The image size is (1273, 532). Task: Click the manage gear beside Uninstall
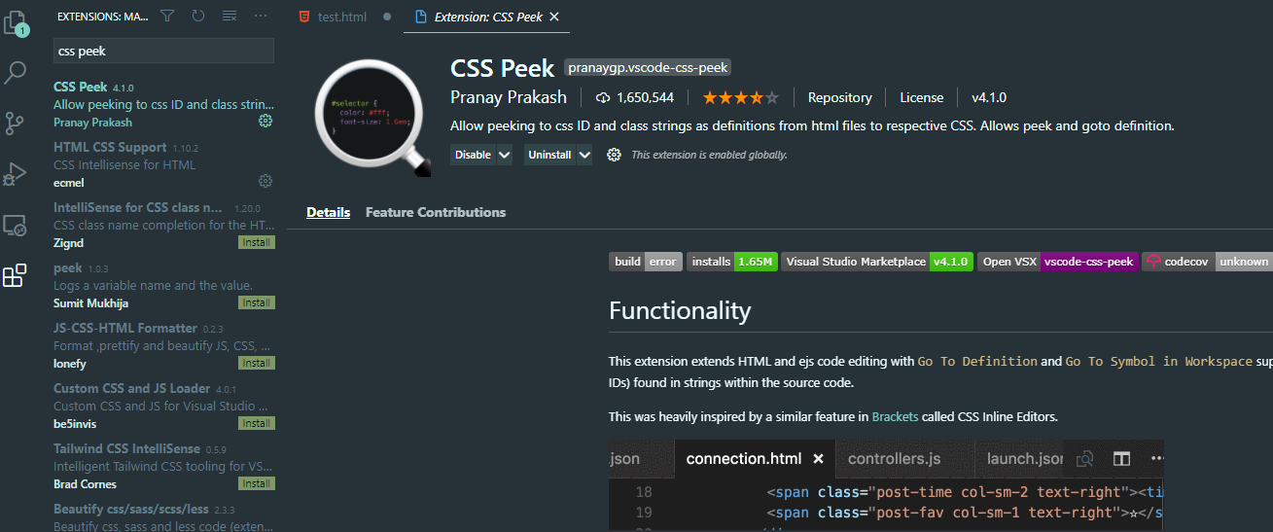pos(614,155)
